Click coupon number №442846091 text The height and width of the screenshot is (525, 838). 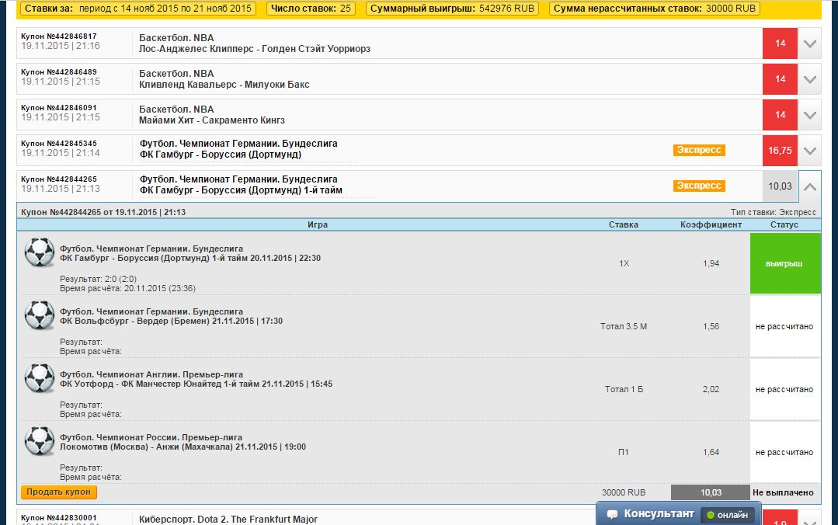(59, 107)
